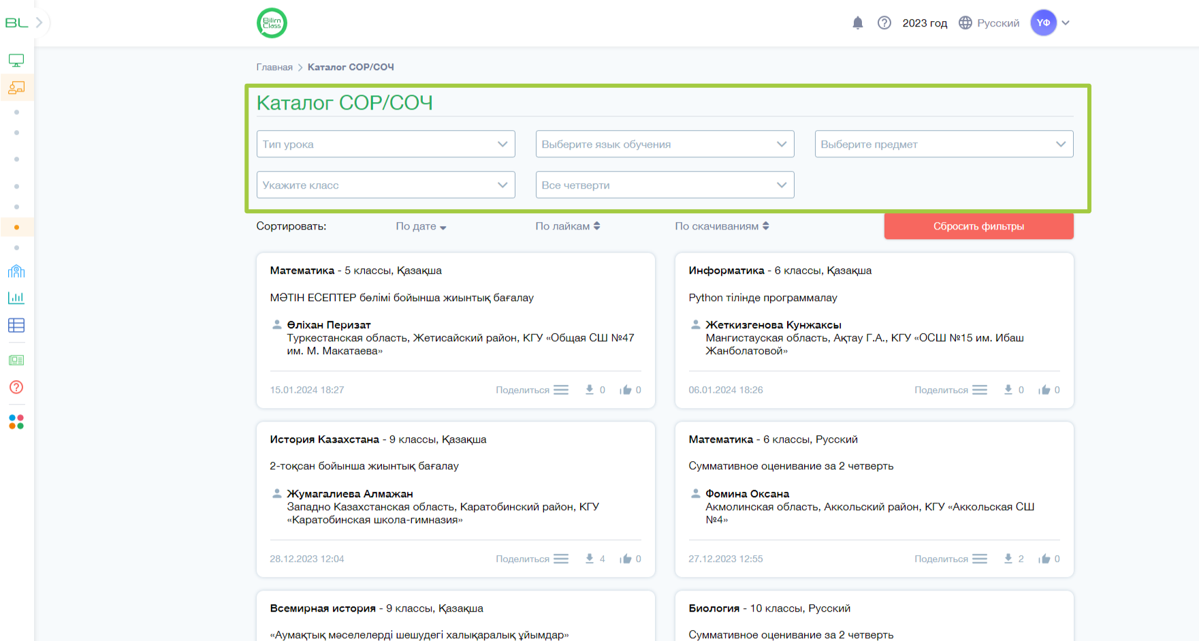Screen dimensions: 1199x641
Task: Click the date 27.12.2023 12:55
Action: (726, 559)
